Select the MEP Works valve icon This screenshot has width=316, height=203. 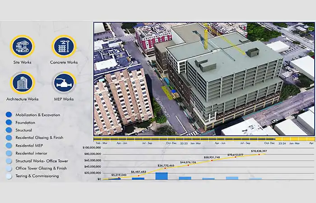(64, 83)
